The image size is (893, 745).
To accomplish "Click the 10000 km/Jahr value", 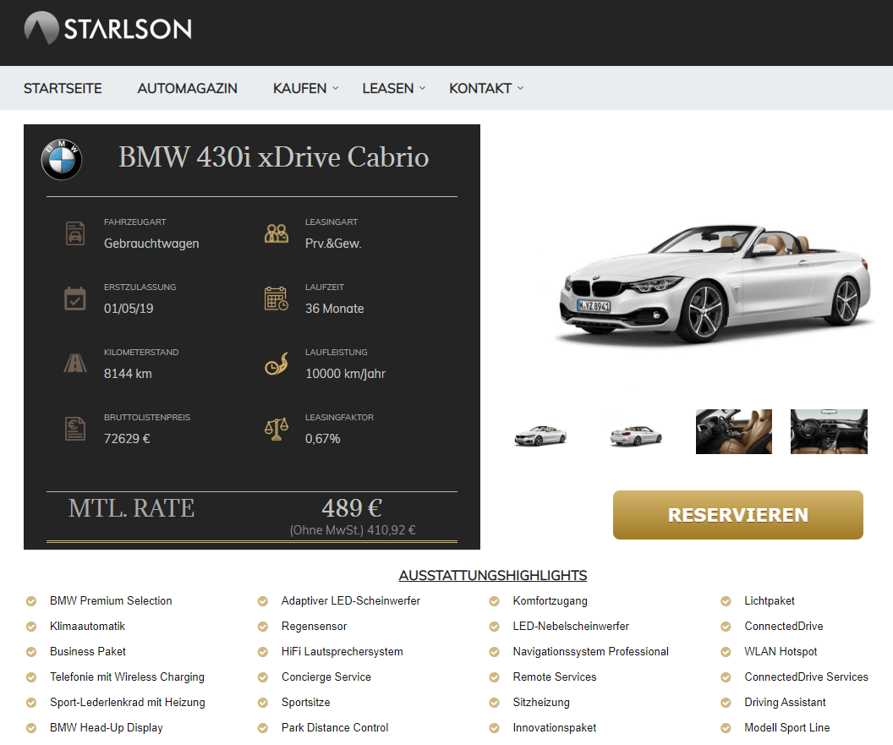I will pyautogui.click(x=345, y=374).
